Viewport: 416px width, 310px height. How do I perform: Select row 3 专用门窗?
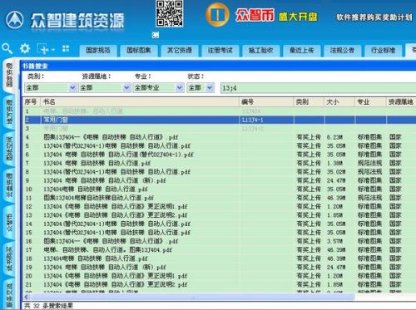pos(219,129)
